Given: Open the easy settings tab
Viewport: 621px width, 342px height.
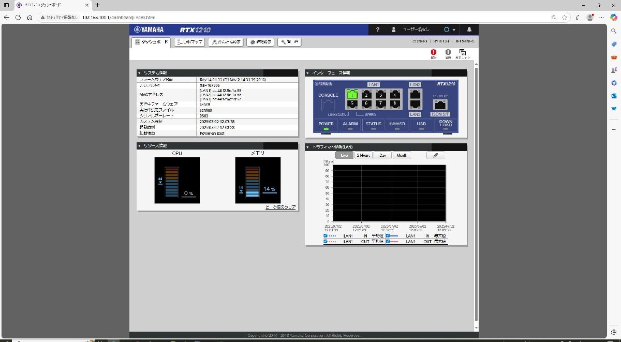Looking at the screenshot, I should (x=226, y=42).
